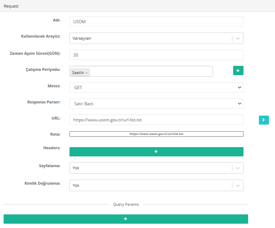This screenshot has height=228, width=275.
Task: Click the Adı field containing USOM
Action: (x=156, y=21)
